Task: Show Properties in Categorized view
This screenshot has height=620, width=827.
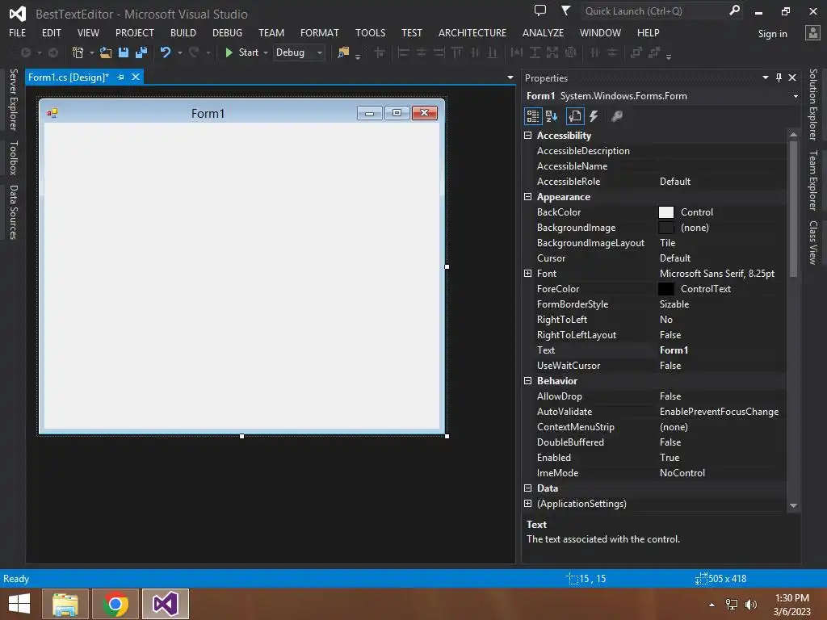Action: (533, 116)
